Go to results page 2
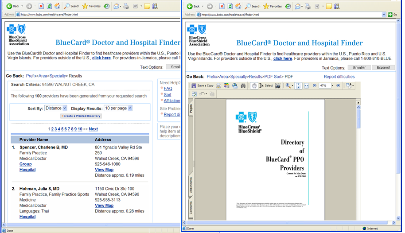 point(52,129)
